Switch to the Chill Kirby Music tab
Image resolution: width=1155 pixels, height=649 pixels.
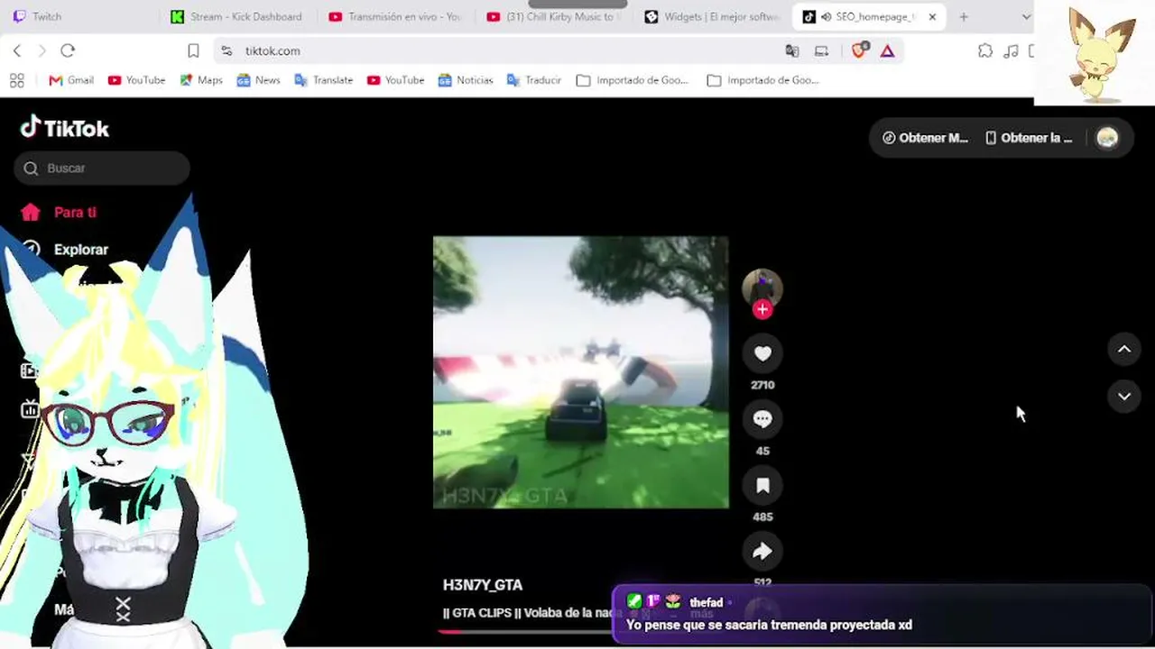click(x=555, y=17)
